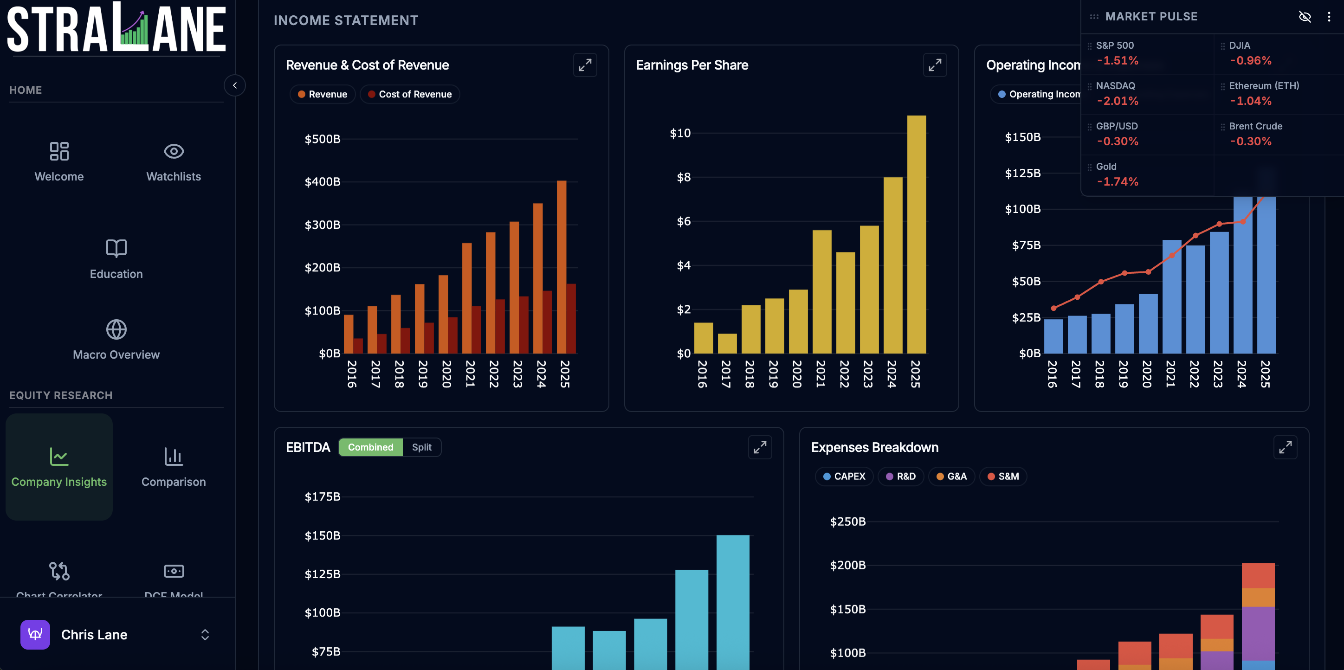Toggle the CAPEX legend chip
The height and width of the screenshot is (670, 1344).
(844, 477)
